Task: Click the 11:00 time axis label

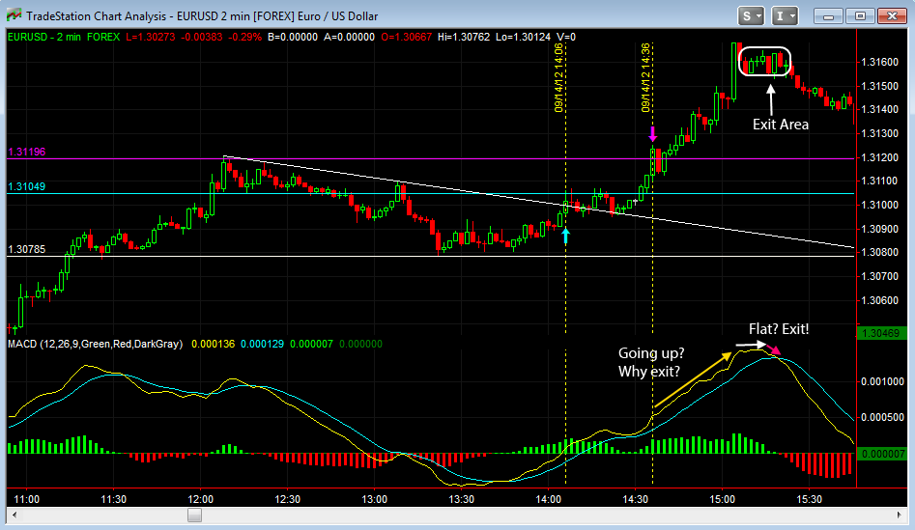Action: (27, 500)
